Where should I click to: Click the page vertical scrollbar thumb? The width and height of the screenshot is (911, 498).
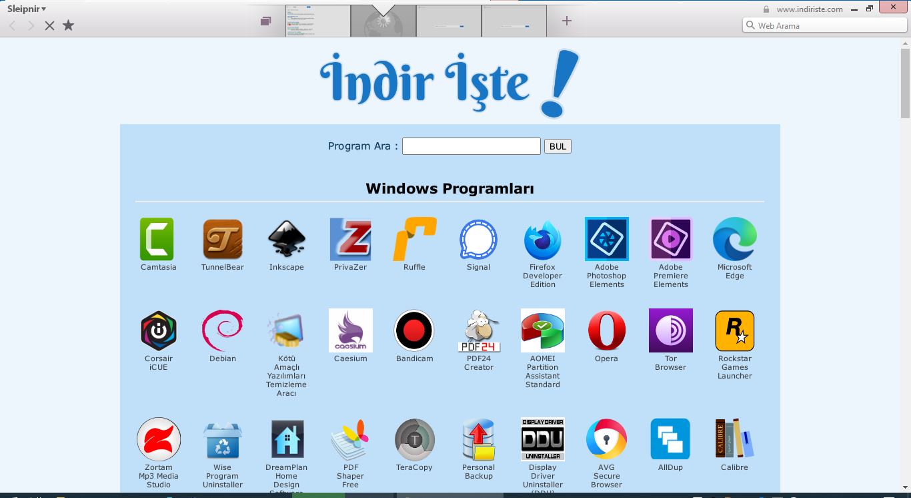pyautogui.click(x=905, y=83)
